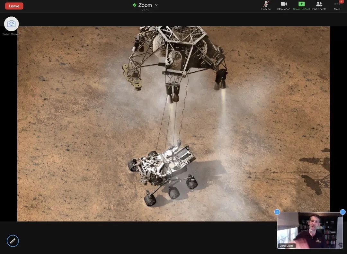Open the More options menu
The width and height of the screenshot is (347, 254).
click(337, 6)
